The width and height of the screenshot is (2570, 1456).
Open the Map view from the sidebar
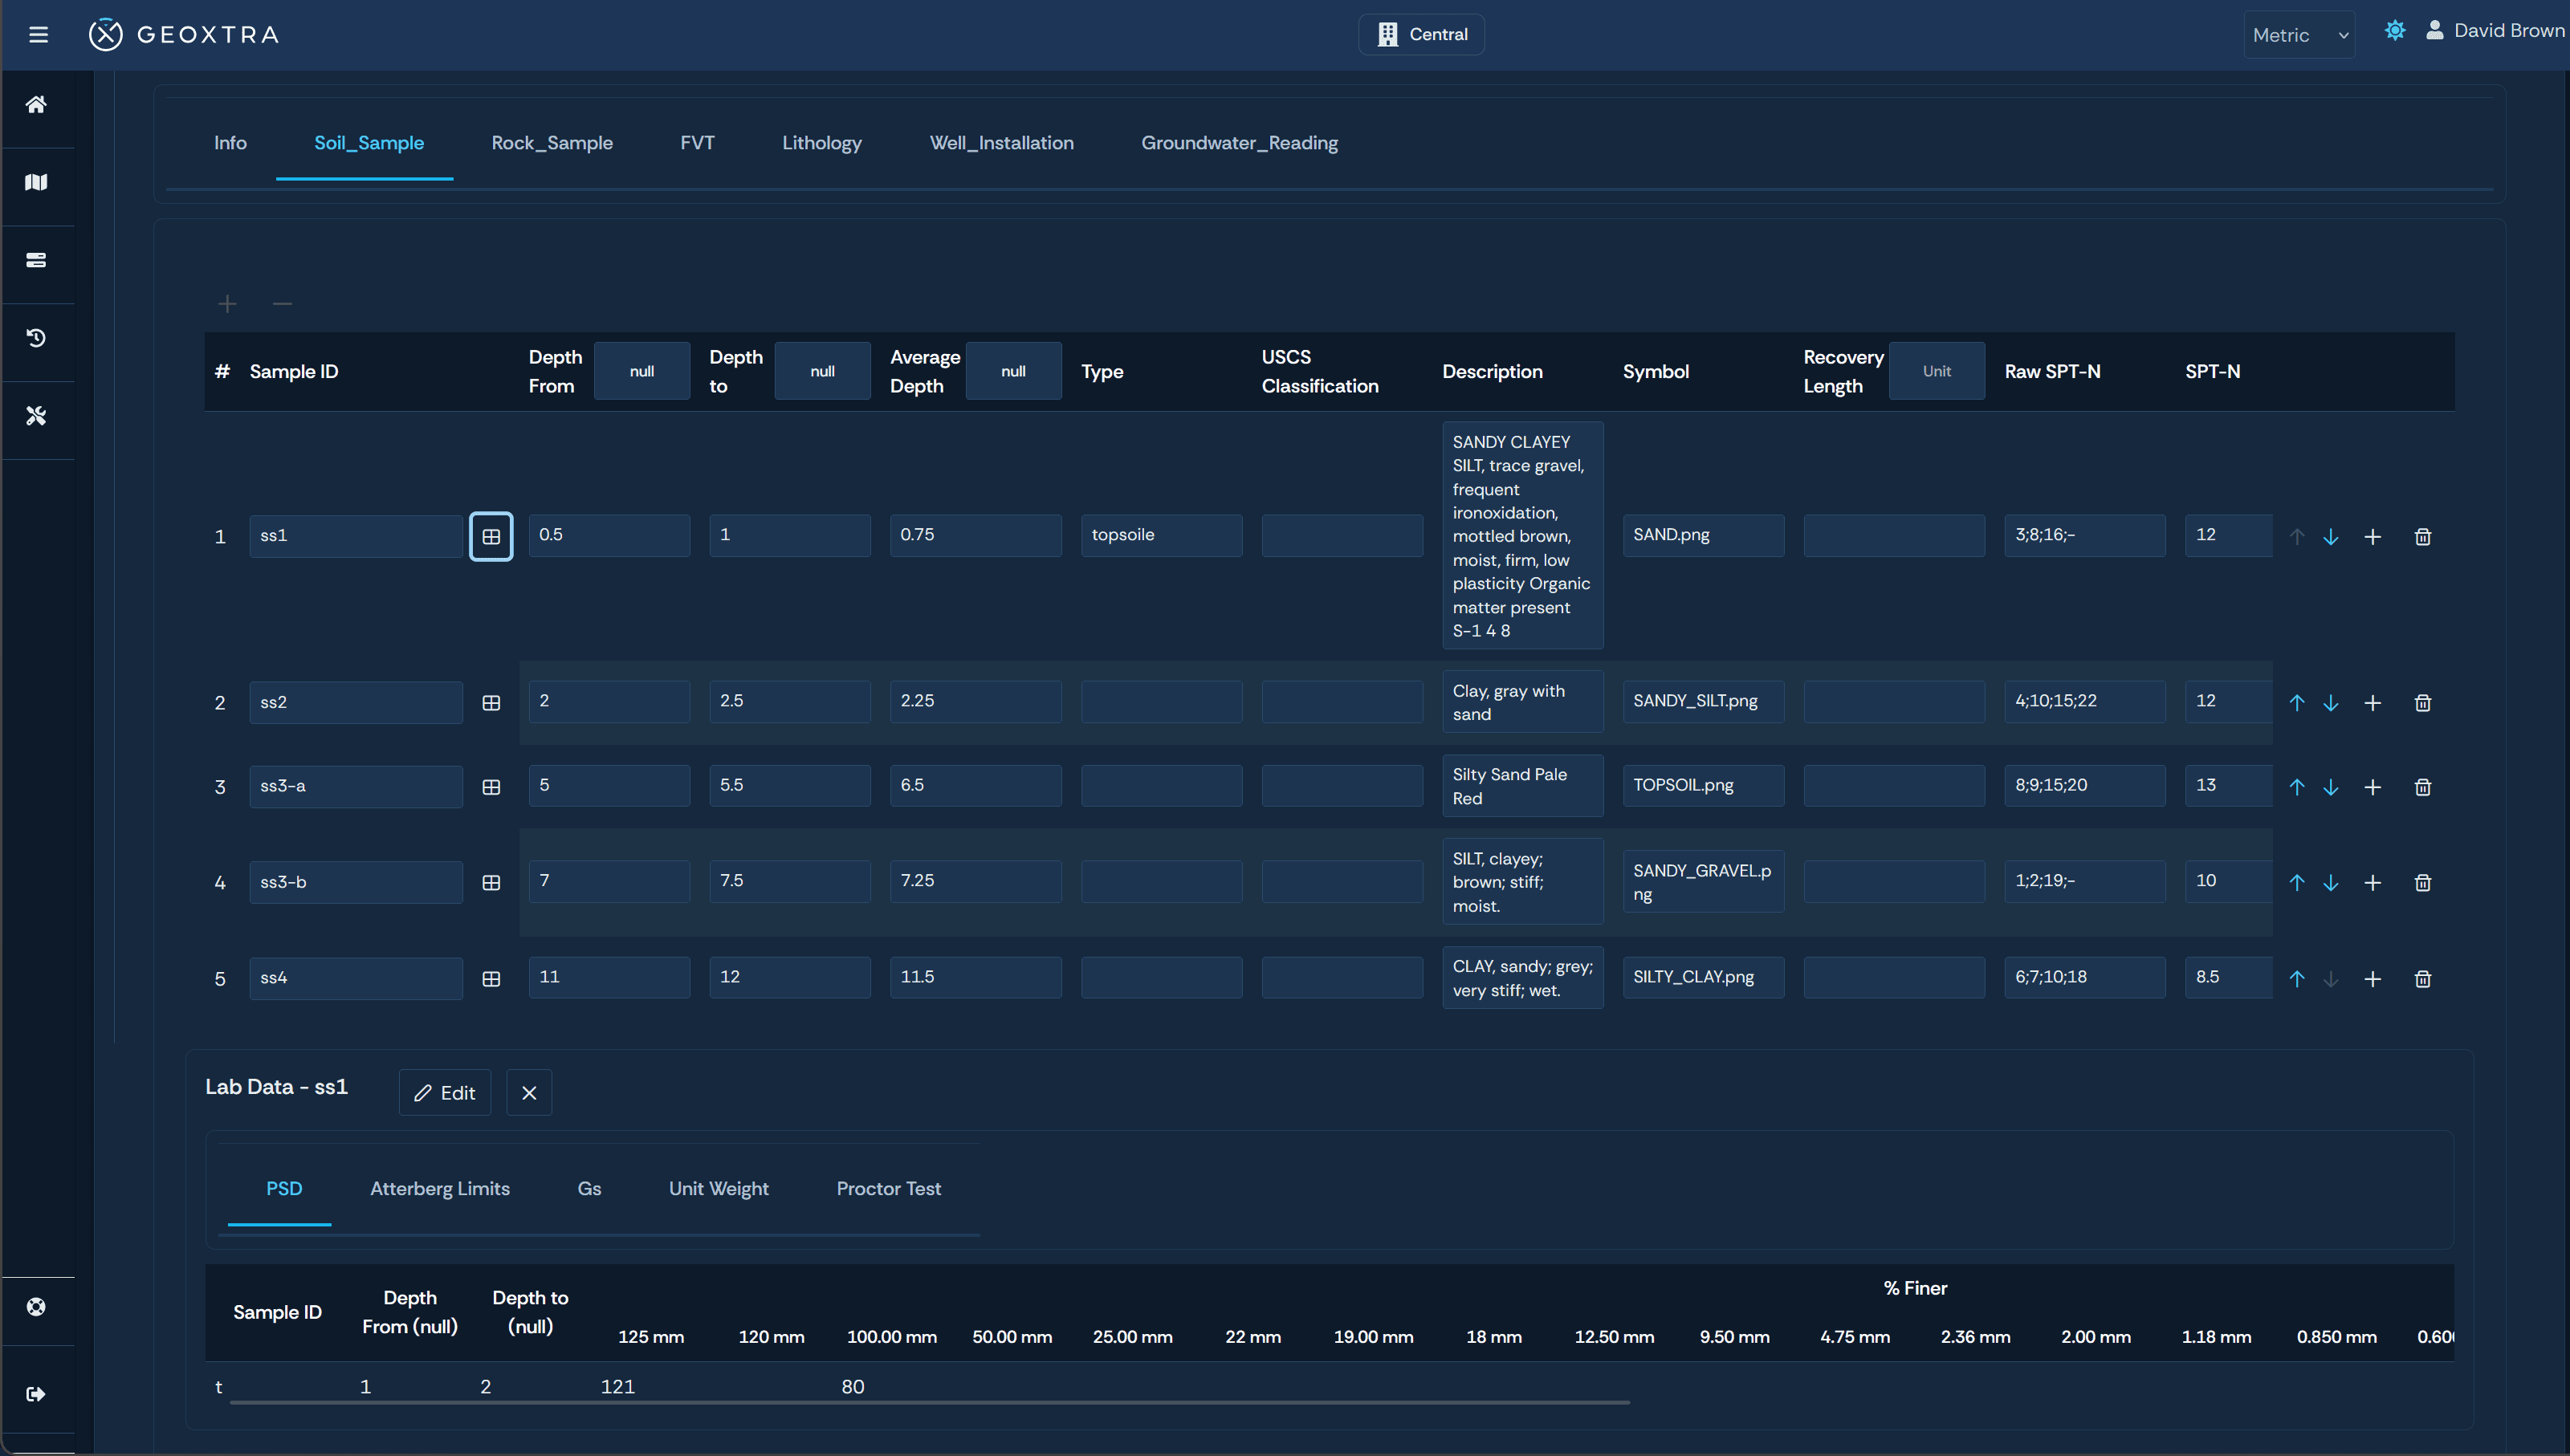tap(37, 182)
